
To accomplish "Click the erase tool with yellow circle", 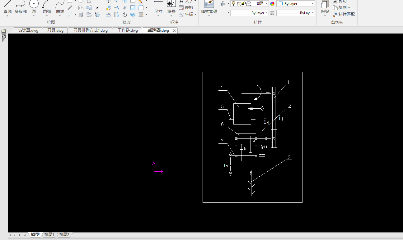I will coord(109,8).
